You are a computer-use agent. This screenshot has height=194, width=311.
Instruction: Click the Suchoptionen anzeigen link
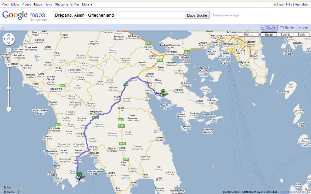point(227,15)
